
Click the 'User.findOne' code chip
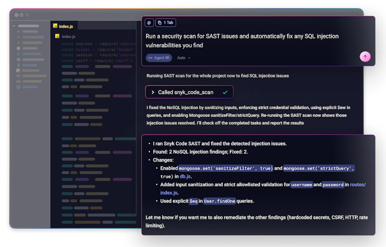tap(219, 201)
